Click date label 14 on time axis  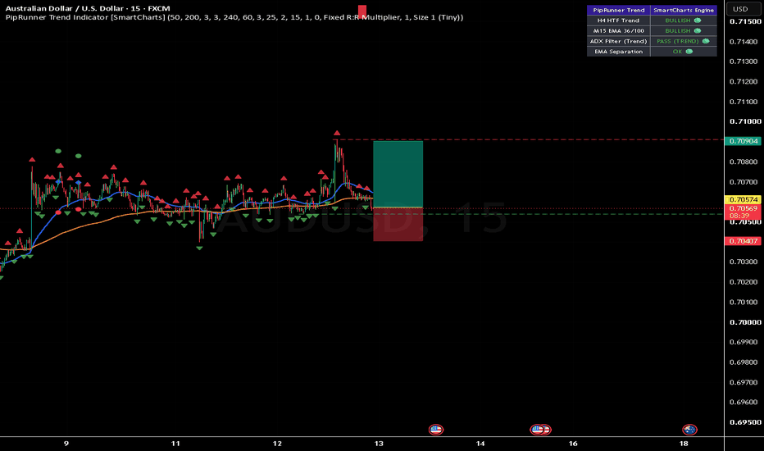[480, 444]
